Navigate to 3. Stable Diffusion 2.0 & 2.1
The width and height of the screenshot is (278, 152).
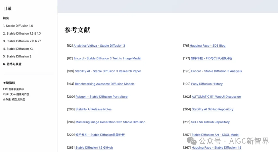click(x=22, y=41)
